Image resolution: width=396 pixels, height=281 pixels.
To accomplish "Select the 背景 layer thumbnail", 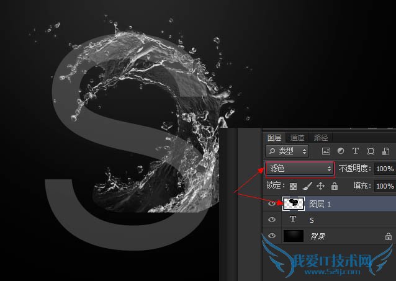I will [x=294, y=236].
